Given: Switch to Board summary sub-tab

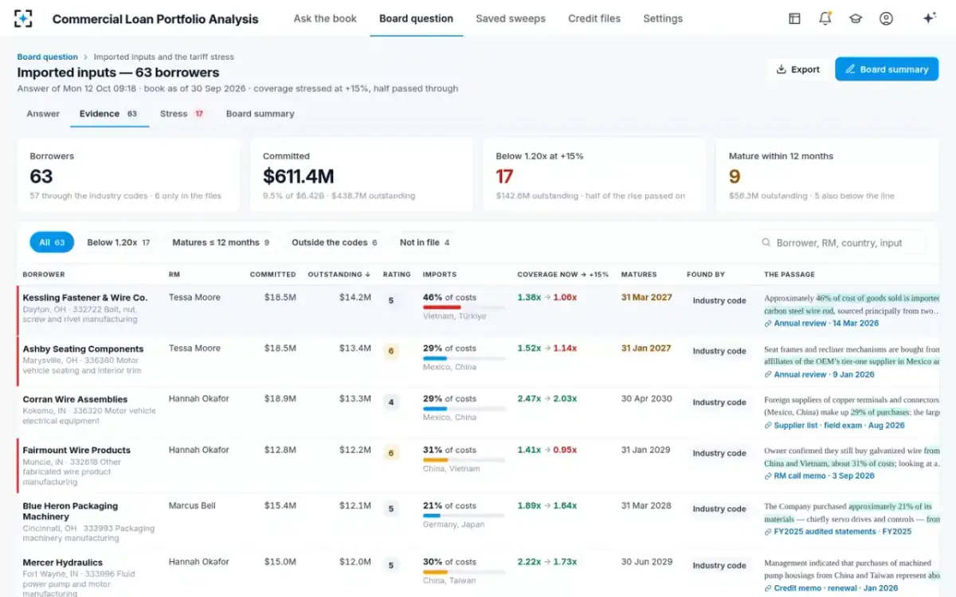Looking at the screenshot, I should 261,114.
